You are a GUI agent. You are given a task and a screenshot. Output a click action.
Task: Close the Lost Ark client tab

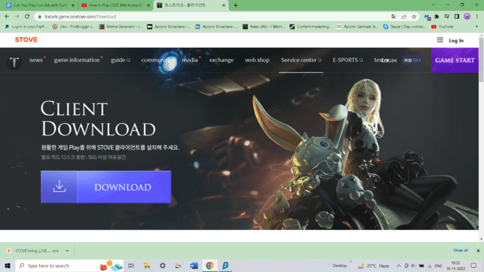coord(224,5)
